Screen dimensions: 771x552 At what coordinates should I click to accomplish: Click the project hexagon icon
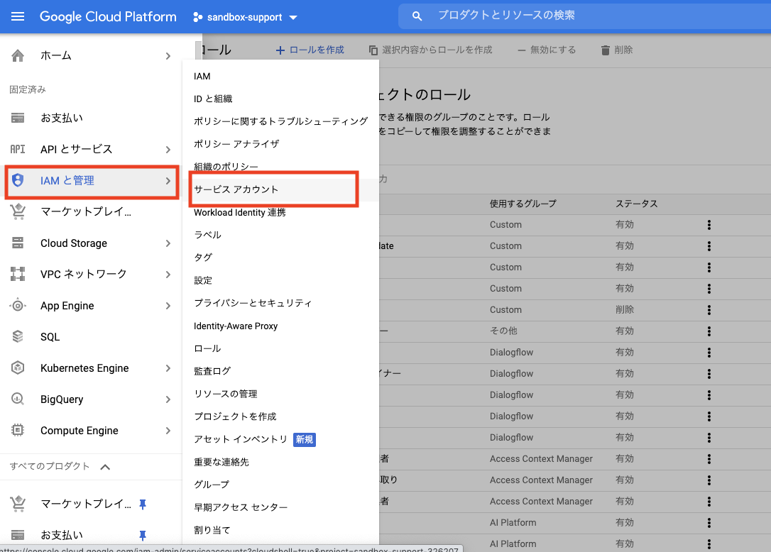pyautogui.click(x=197, y=17)
